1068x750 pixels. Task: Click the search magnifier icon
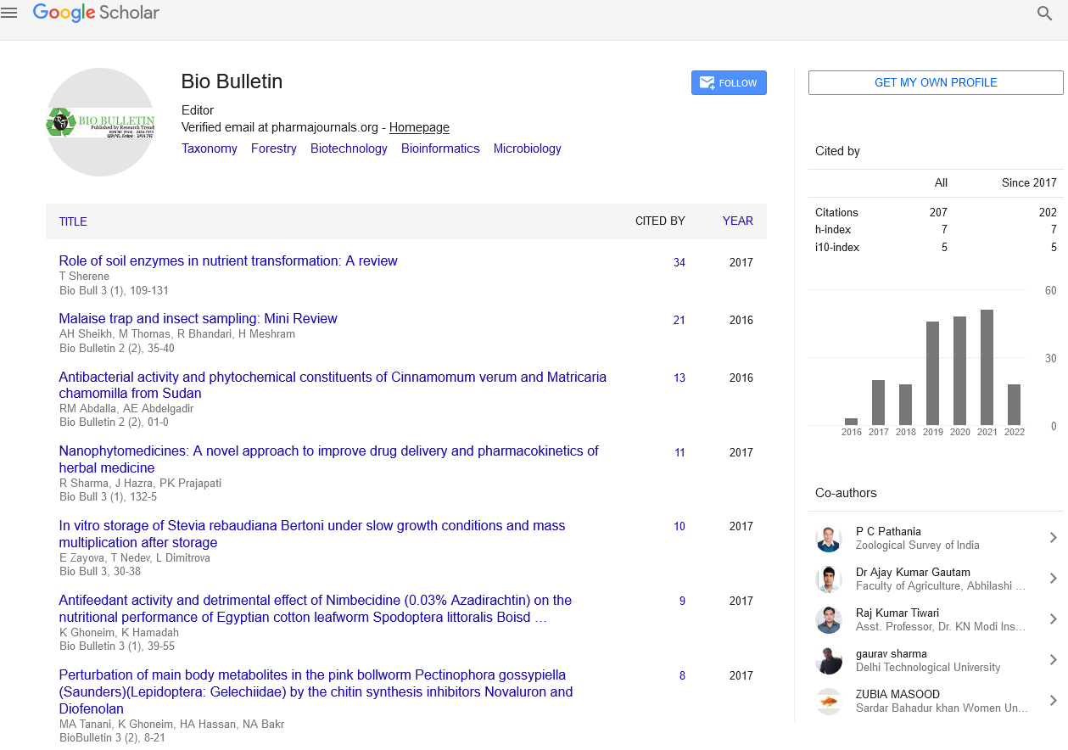tap(1044, 14)
